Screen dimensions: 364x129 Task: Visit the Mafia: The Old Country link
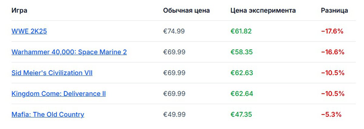[48, 114]
